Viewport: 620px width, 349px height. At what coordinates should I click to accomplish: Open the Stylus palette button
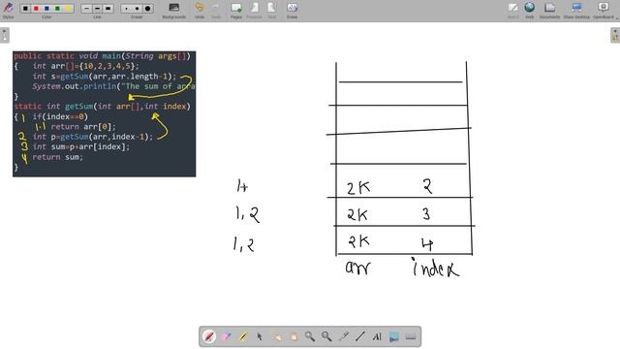click(x=8, y=10)
